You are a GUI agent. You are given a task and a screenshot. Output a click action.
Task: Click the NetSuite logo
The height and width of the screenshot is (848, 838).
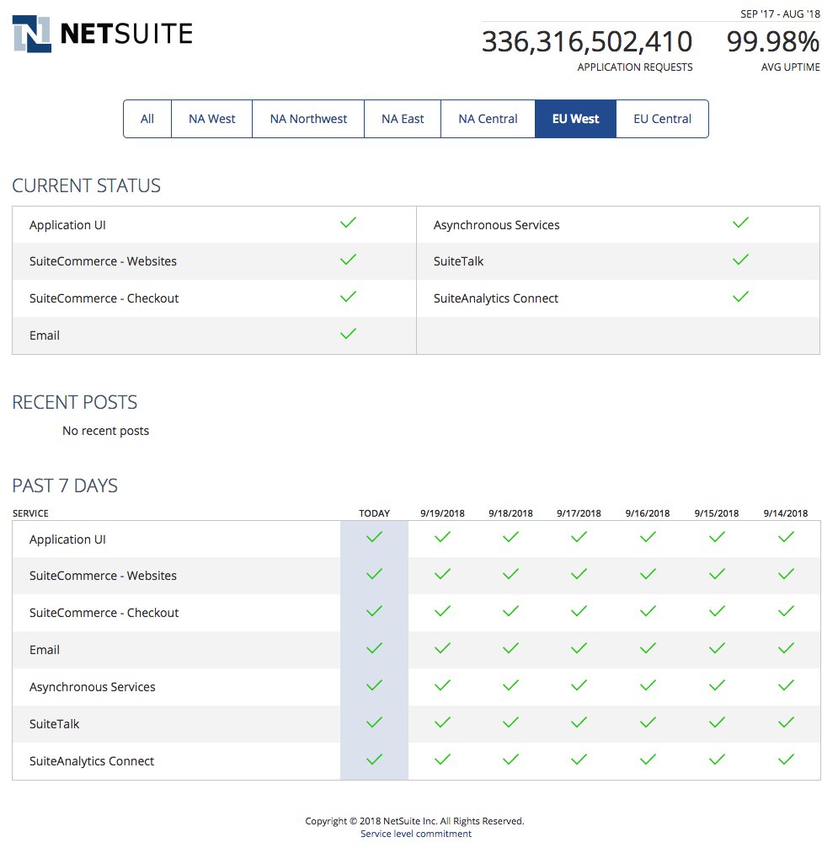(102, 34)
